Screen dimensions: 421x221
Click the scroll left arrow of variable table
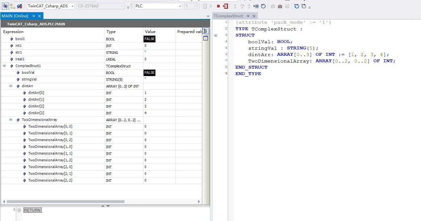[x=4, y=202]
